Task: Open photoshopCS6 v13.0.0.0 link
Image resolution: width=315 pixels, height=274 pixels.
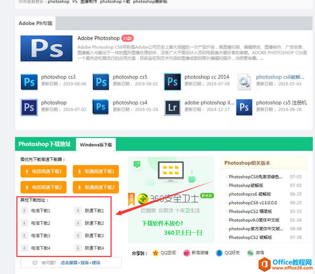Action: point(253,203)
